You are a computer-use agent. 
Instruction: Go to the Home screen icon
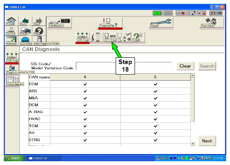[x=11, y=21]
